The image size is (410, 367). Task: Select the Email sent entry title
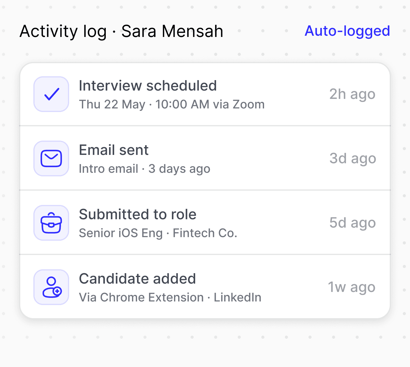tap(114, 150)
